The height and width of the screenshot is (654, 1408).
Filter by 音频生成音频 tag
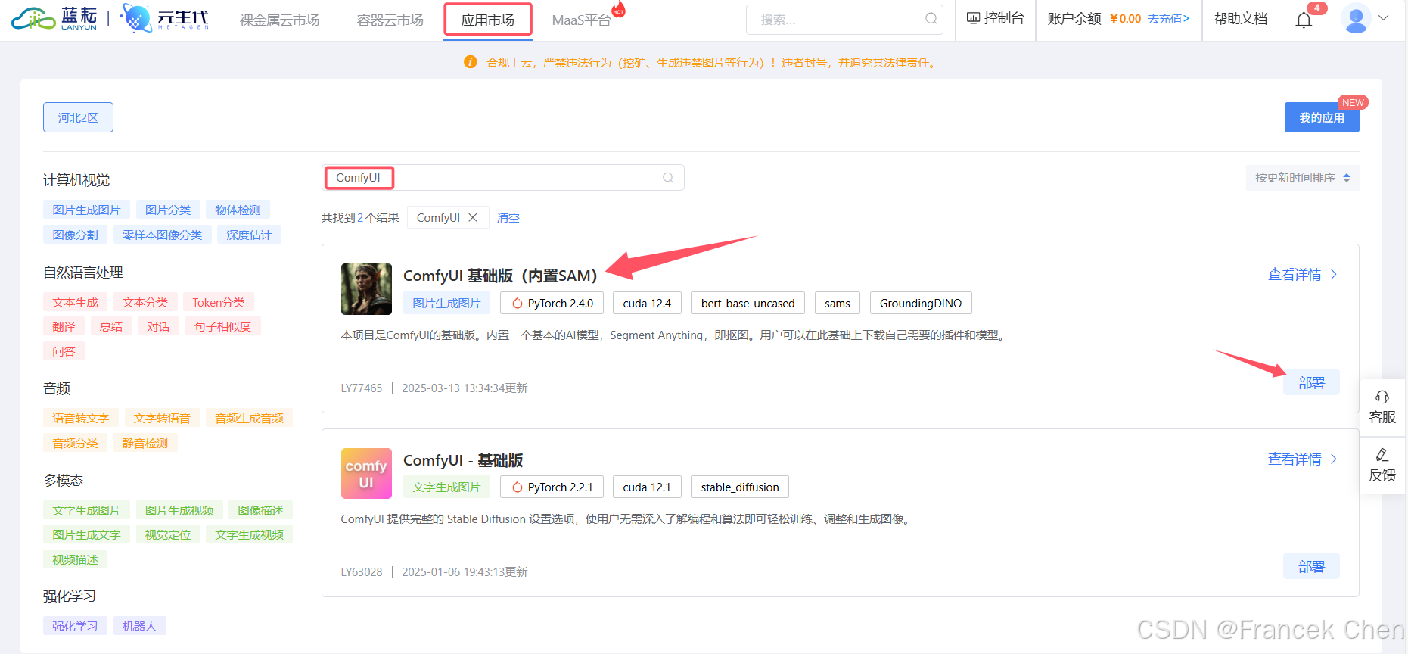[x=249, y=418]
